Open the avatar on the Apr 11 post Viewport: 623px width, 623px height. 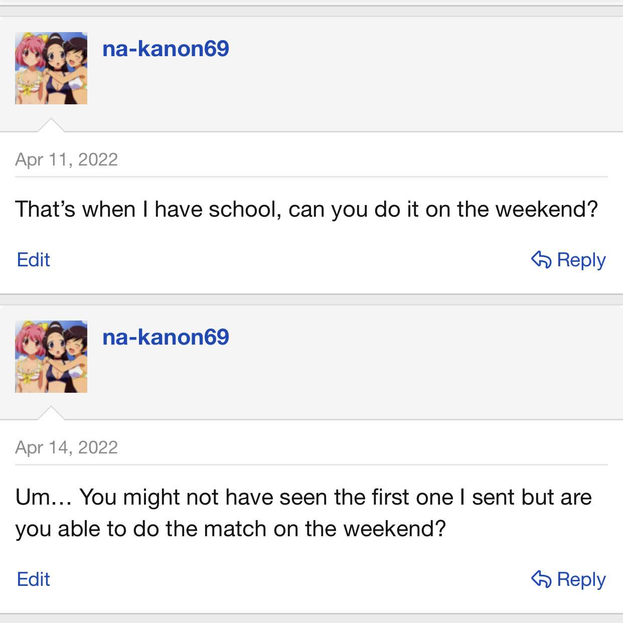[51, 68]
